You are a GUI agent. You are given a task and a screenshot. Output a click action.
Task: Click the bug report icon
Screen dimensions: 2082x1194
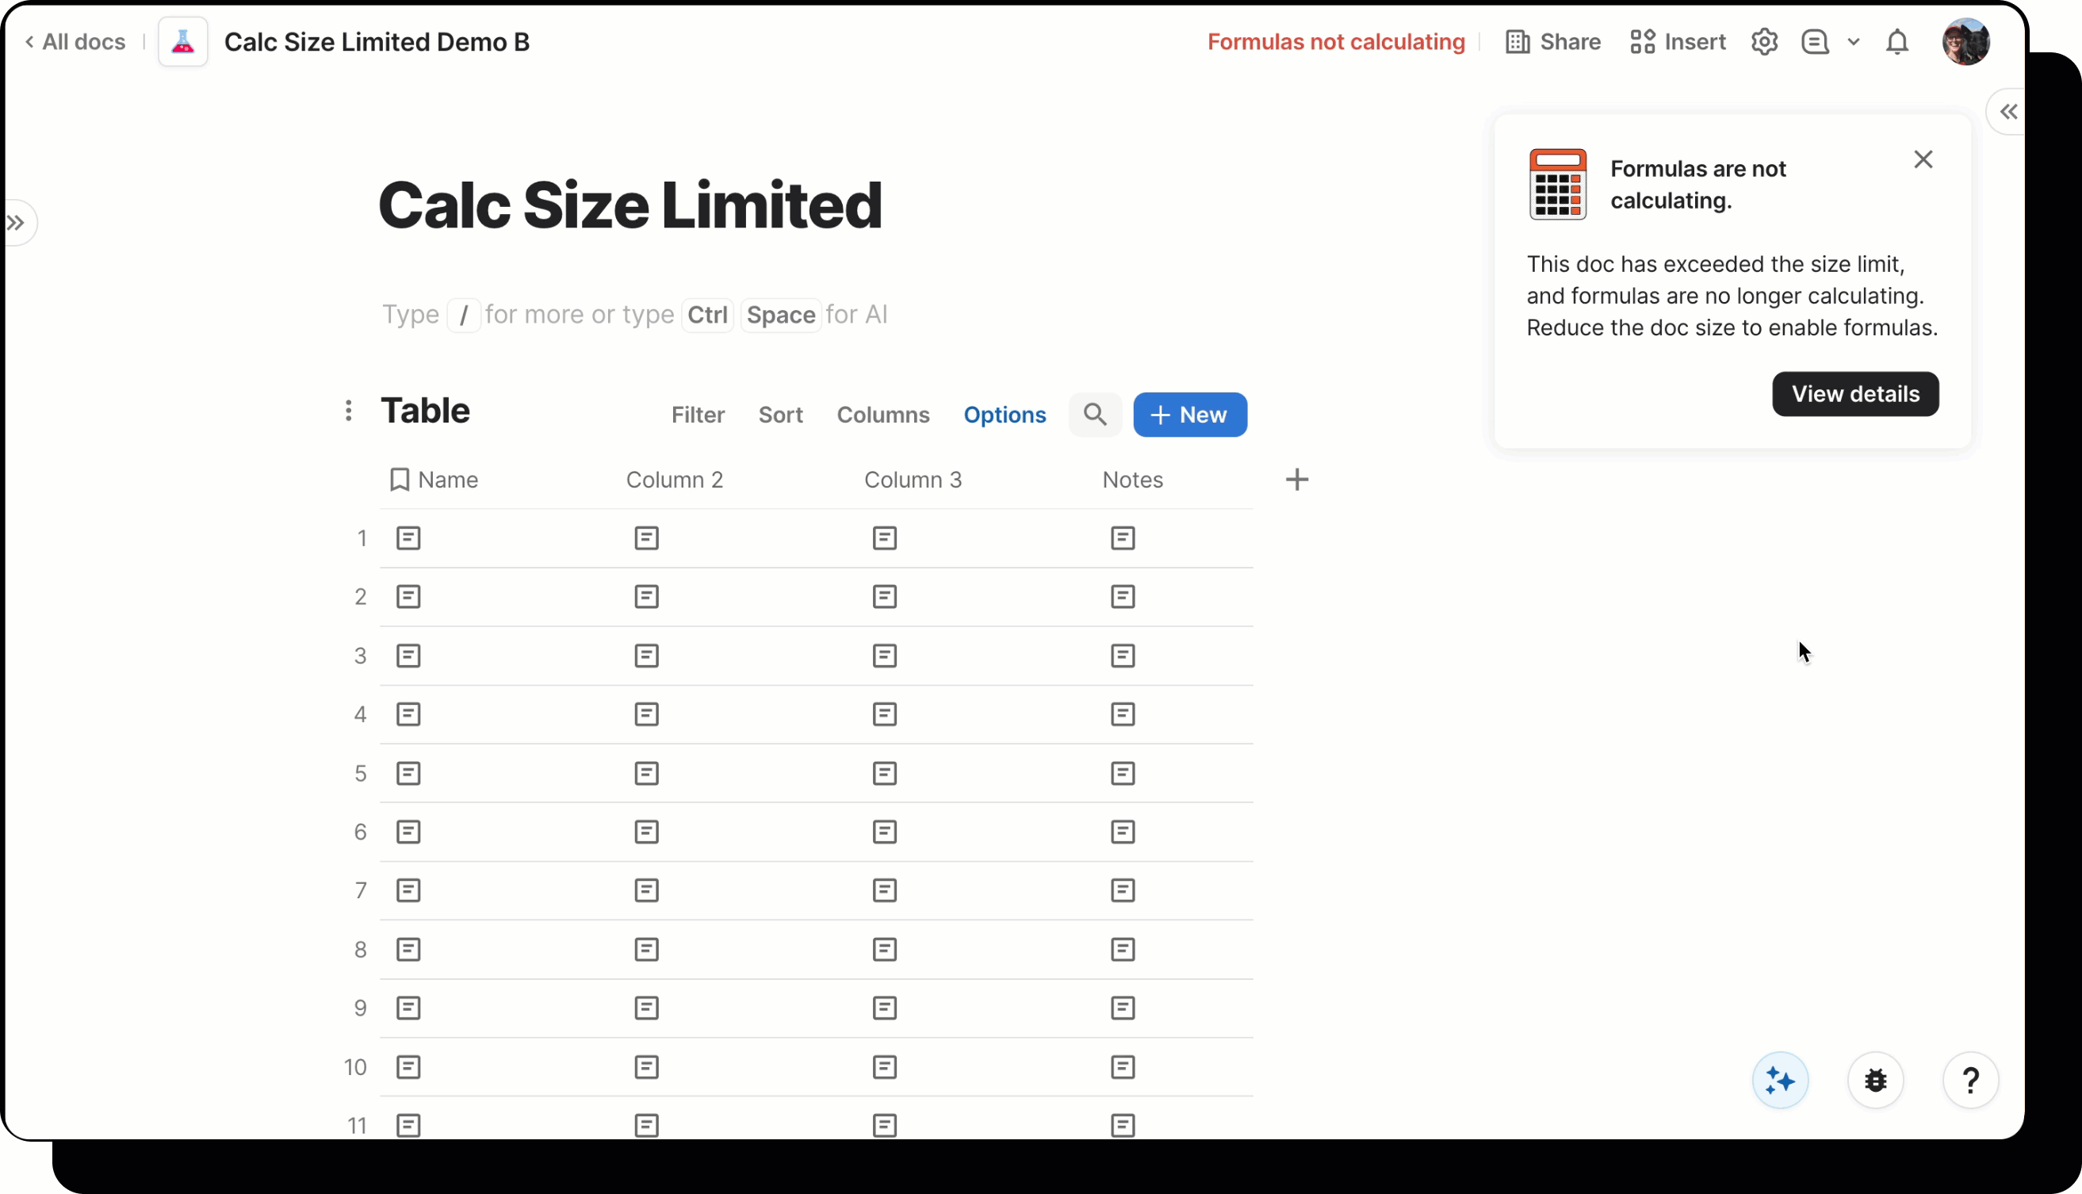click(1874, 1080)
